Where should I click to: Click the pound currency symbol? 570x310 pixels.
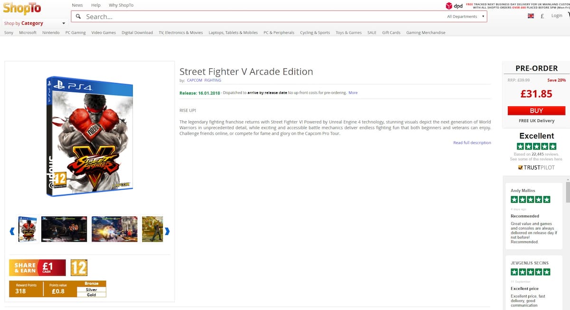point(542,16)
